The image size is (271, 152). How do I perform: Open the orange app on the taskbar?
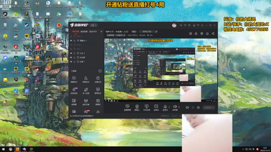18,149
